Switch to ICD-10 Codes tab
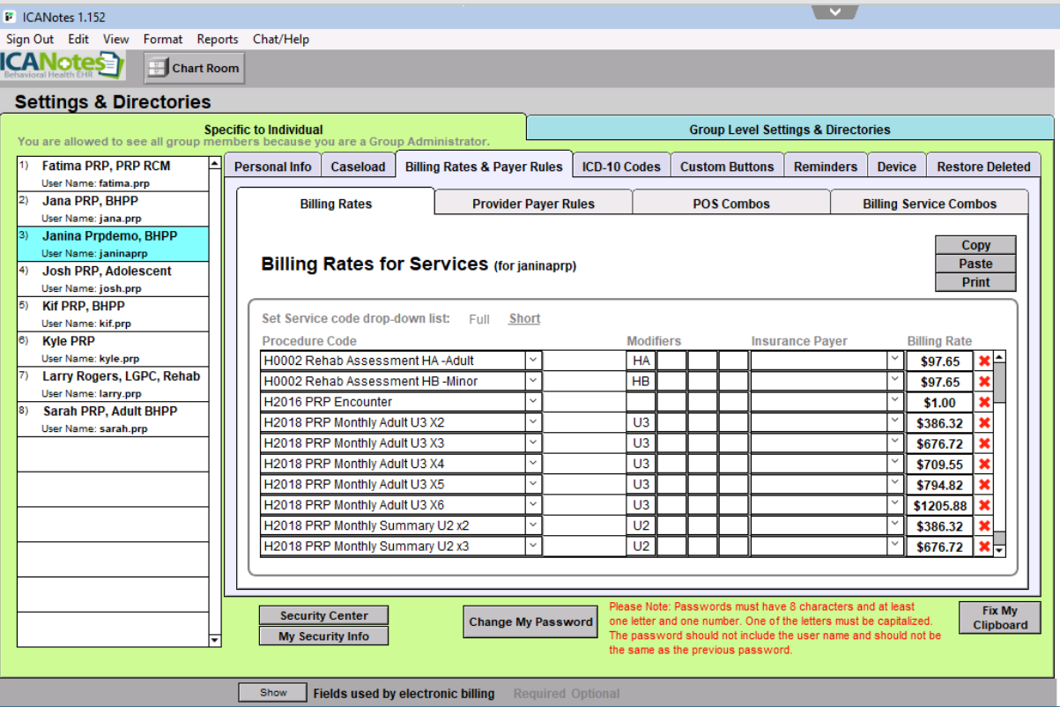The image size is (1060, 707). (621, 167)
